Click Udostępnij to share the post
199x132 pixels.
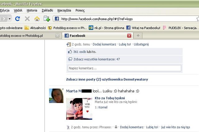click(x=141, y=44)
